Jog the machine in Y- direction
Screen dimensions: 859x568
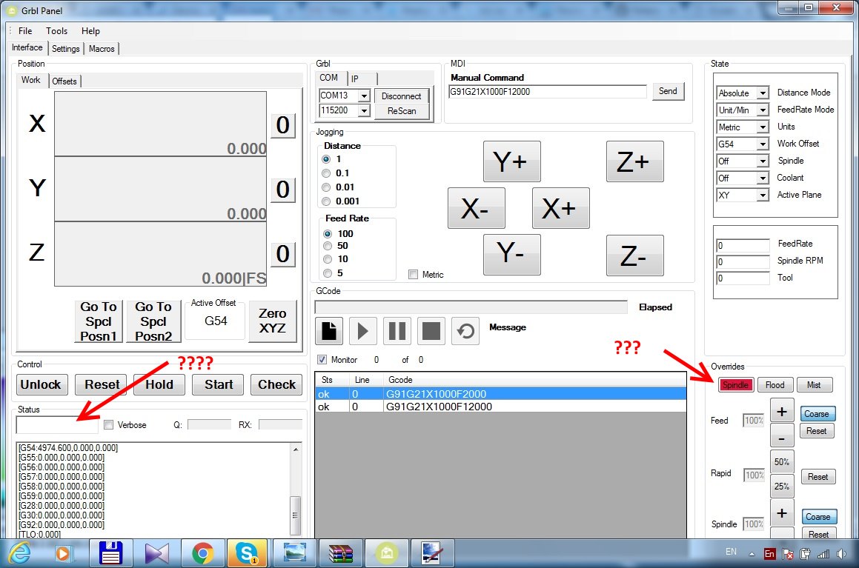[511, 255]
